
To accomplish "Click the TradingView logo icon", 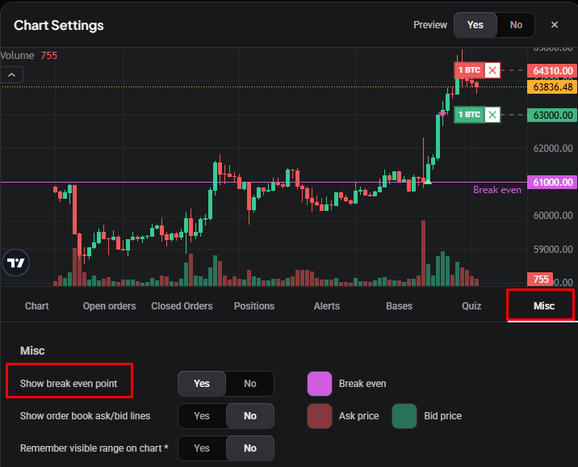I will [x=15, y=263].
